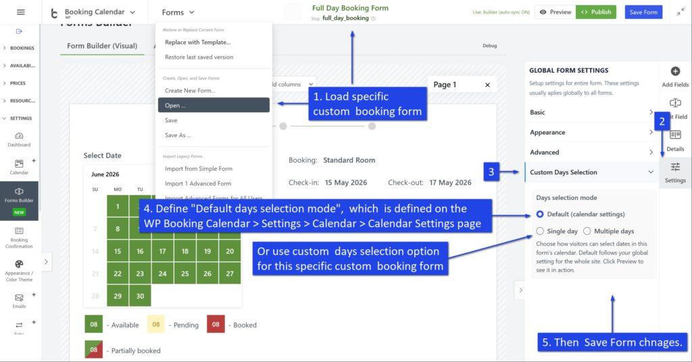Collapse Custom Days Selection section
Screen dimensions: 692x362
tap(591, 172)
